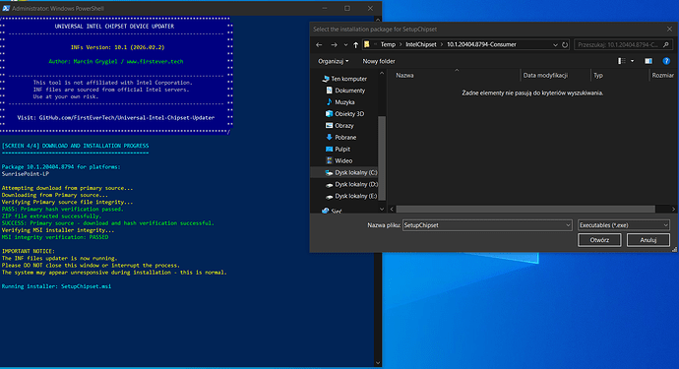Go back in the file dialog

coord(319,44)
